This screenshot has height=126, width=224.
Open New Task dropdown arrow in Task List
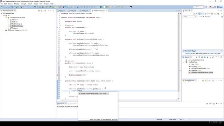[x=196, y=14]
